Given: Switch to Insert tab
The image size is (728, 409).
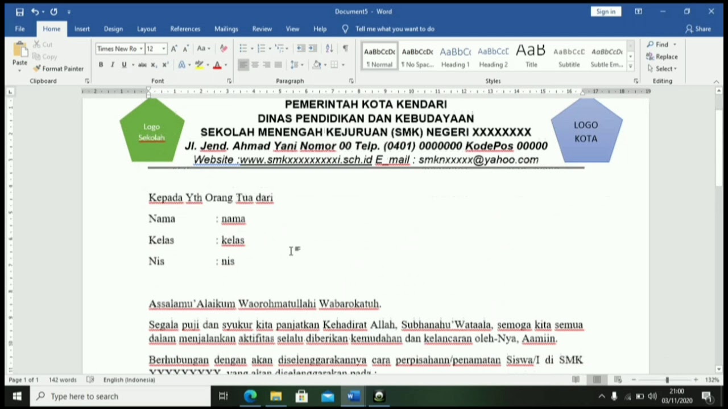Looking at the screenshot, I should (82, 29).
